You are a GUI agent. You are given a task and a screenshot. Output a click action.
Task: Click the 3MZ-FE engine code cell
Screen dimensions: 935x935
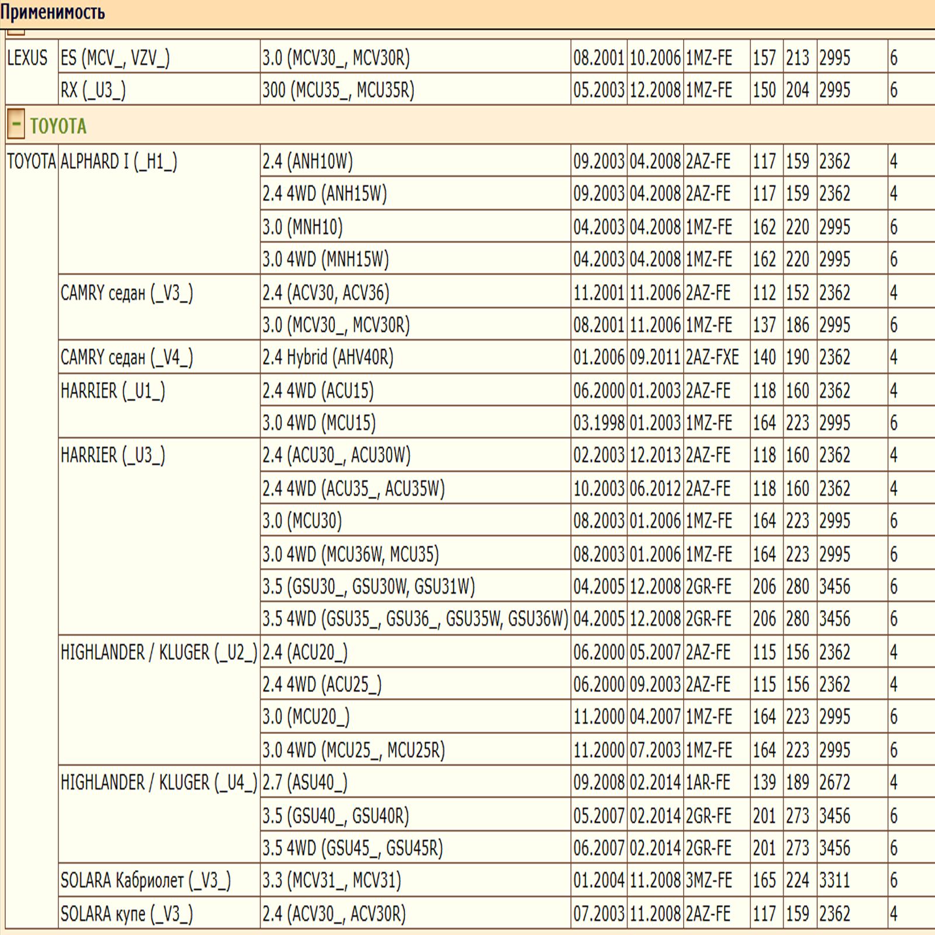point(708,881)
